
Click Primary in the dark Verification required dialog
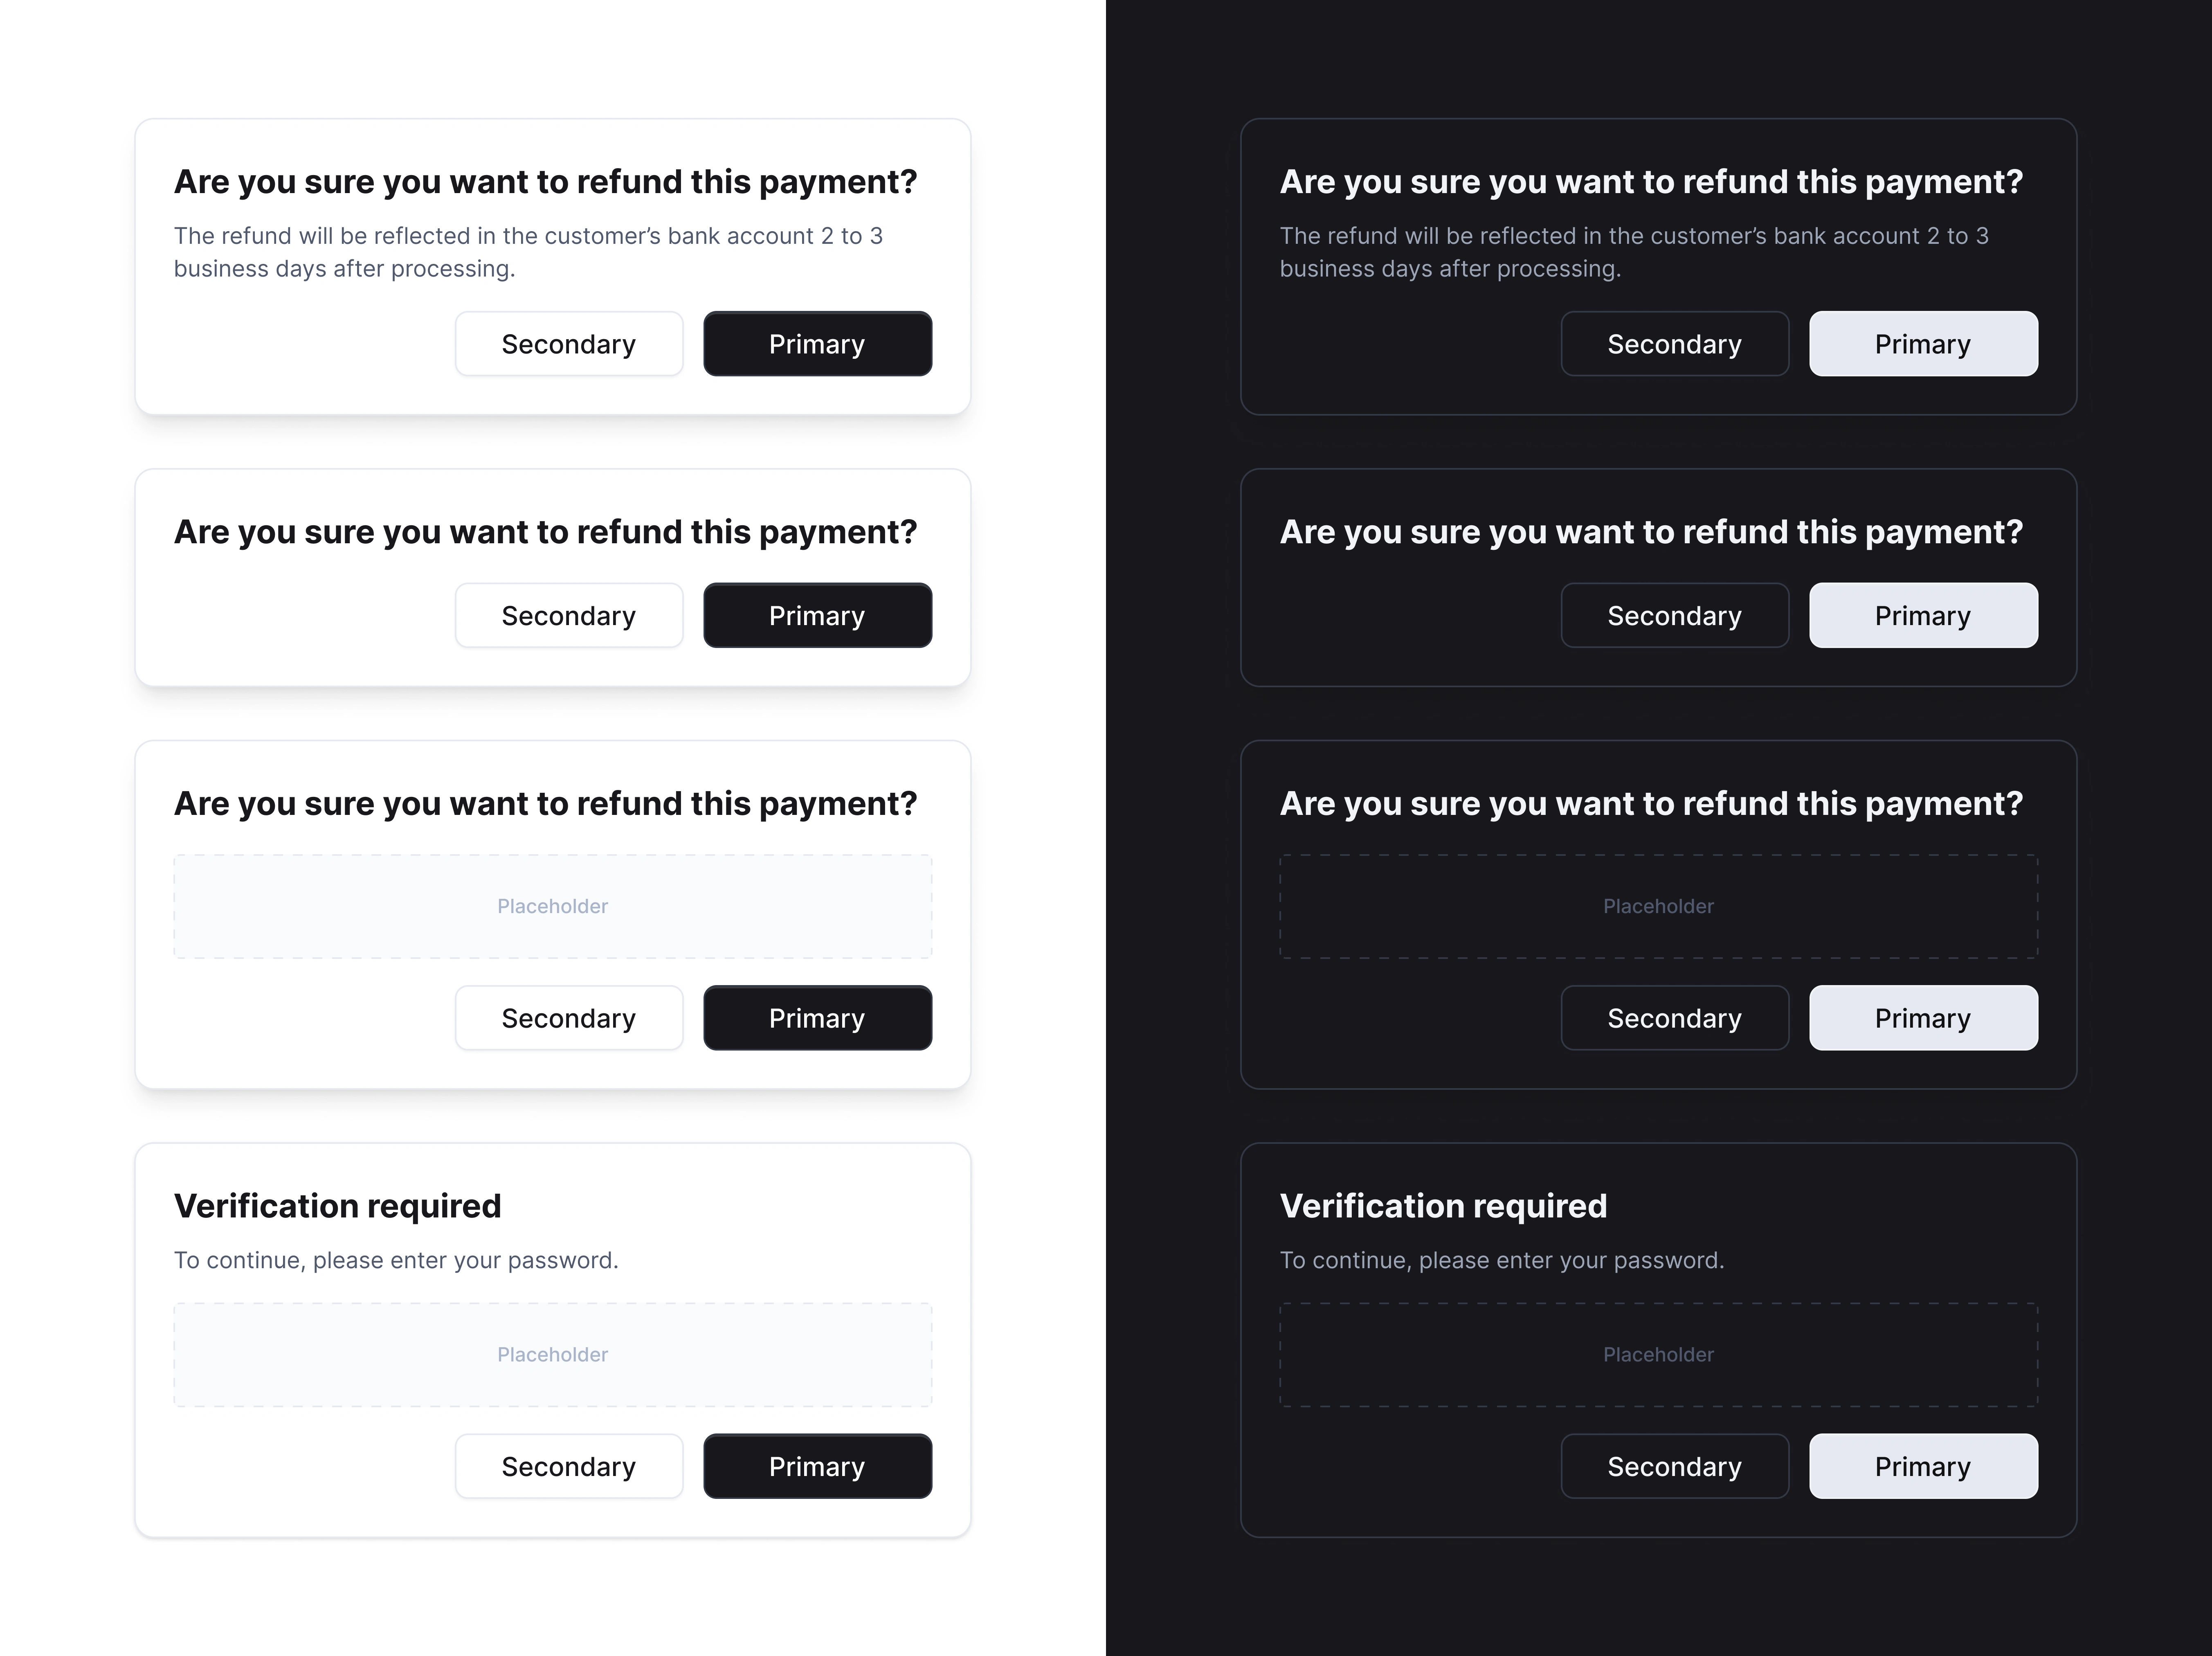1923,1466
